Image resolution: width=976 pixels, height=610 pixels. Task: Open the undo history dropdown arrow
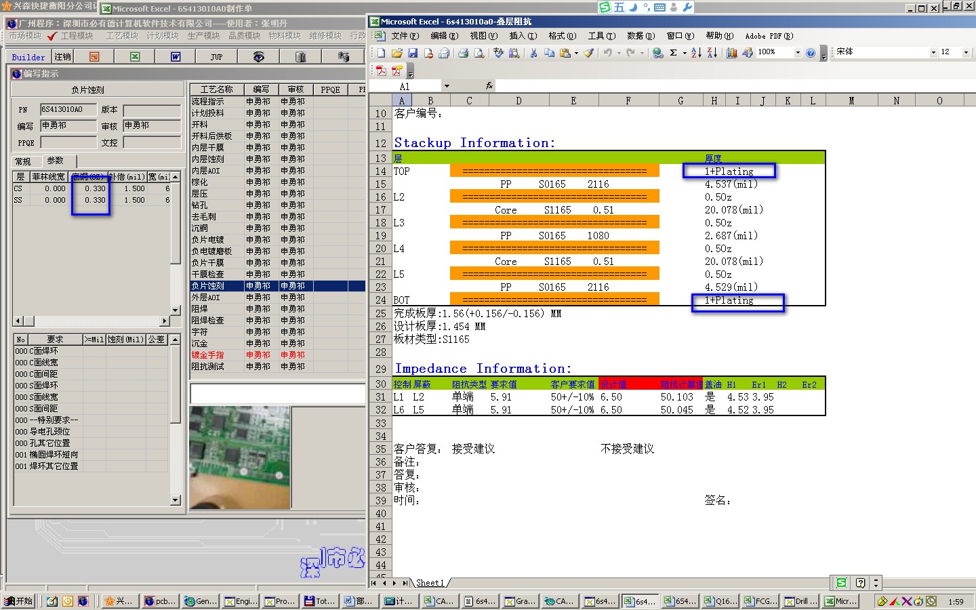(619, 53)
